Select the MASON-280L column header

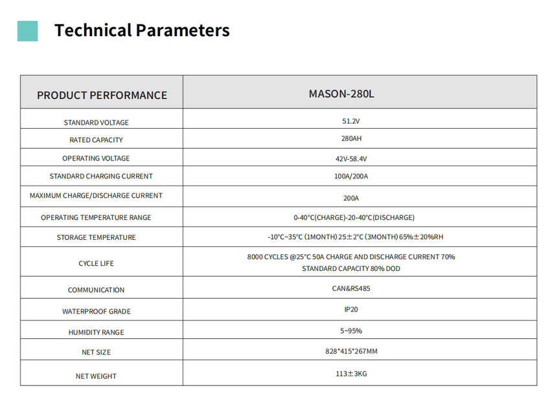[x=360, y=92]
